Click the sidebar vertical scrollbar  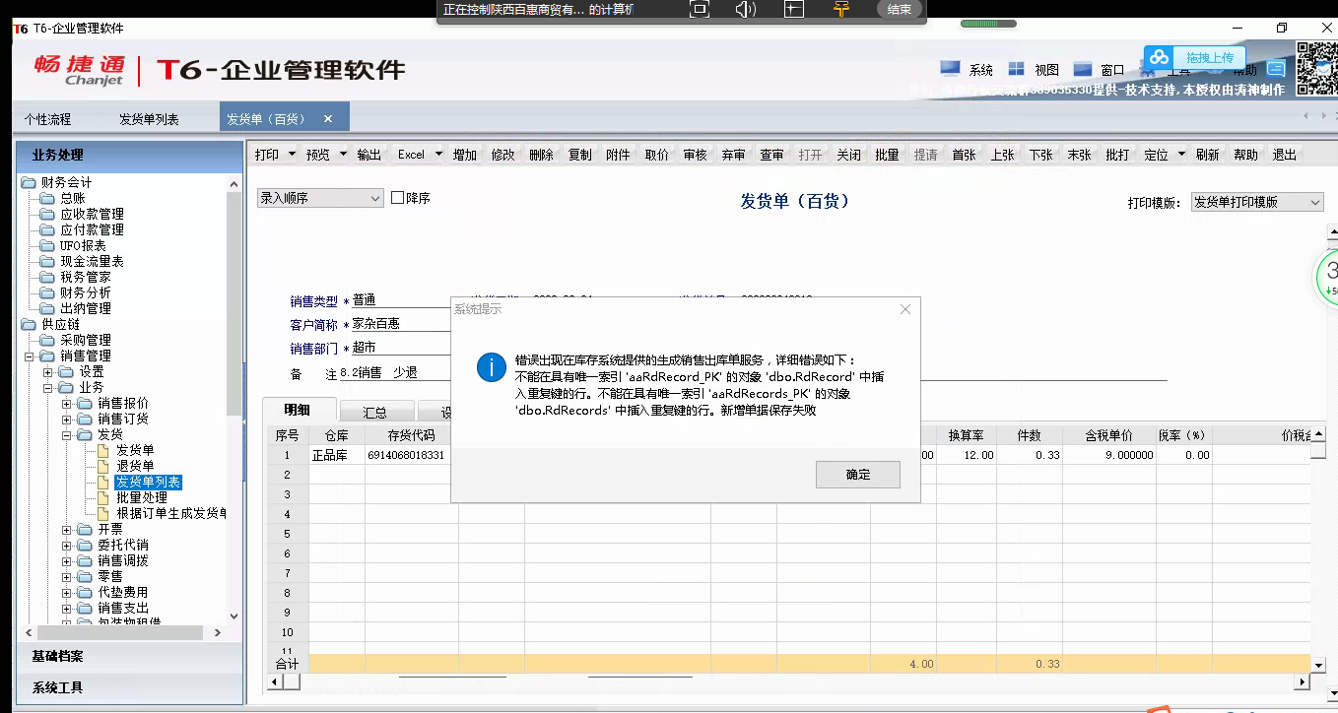pyautogui.click(x=234, y=305)
